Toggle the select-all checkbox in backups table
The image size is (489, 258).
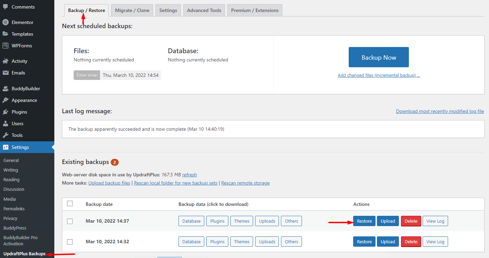70,203
